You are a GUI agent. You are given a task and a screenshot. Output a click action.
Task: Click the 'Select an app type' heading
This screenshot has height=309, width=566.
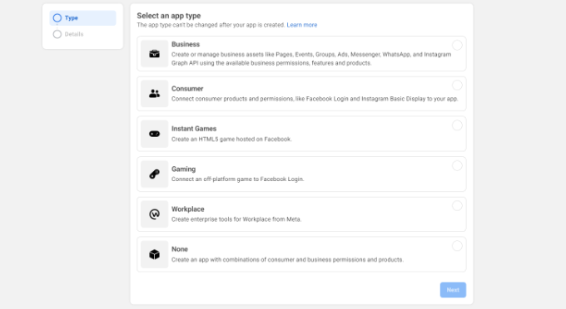click(x=169, y=16)
